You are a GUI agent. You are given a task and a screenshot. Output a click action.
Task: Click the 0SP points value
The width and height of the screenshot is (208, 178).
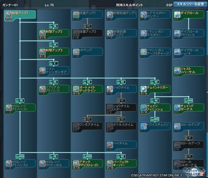pos(169,5)
